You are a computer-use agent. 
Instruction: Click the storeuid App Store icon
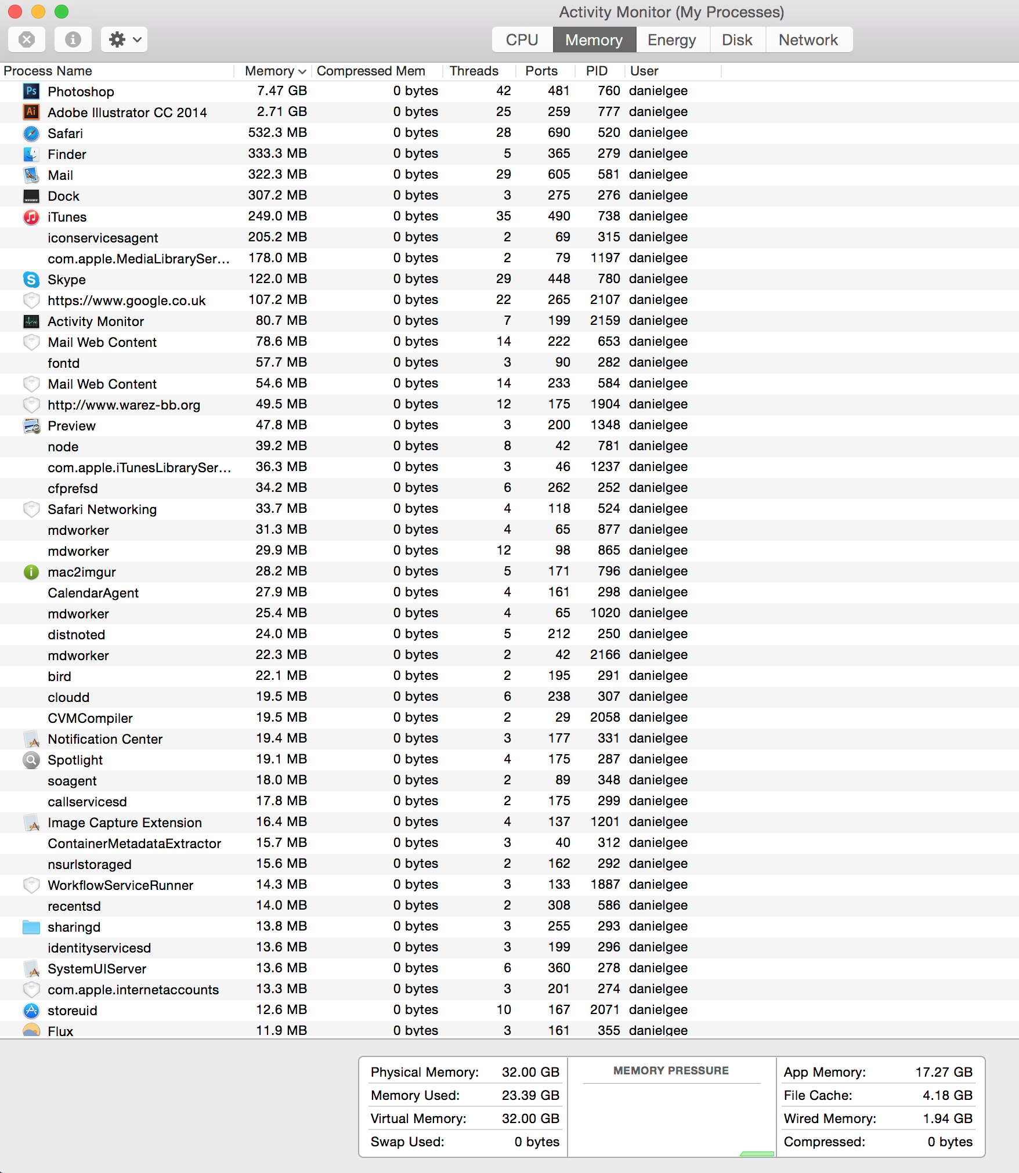(31, 1010)
